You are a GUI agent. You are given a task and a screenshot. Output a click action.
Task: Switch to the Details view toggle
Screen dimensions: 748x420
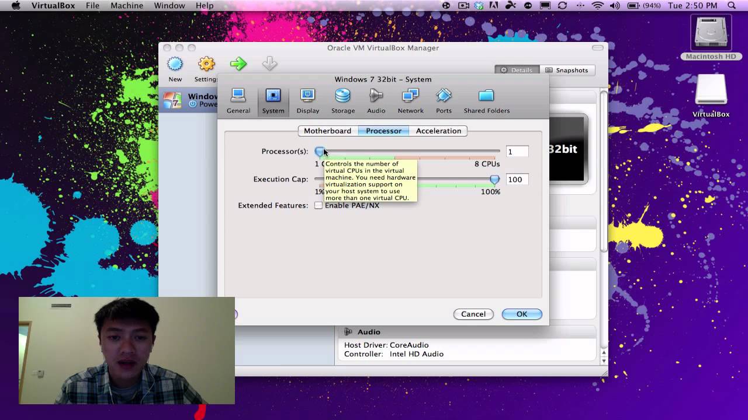pos(517,70)
